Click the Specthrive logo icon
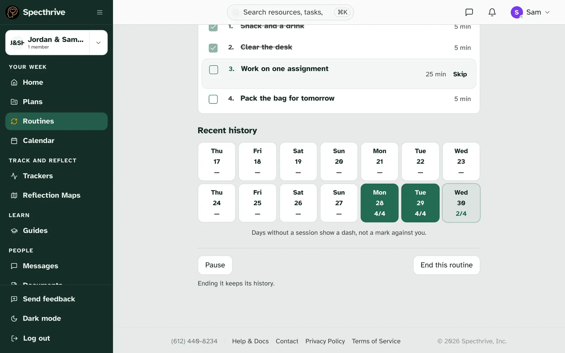The width and height of the screenshot is (565, 353). point(12,12)
